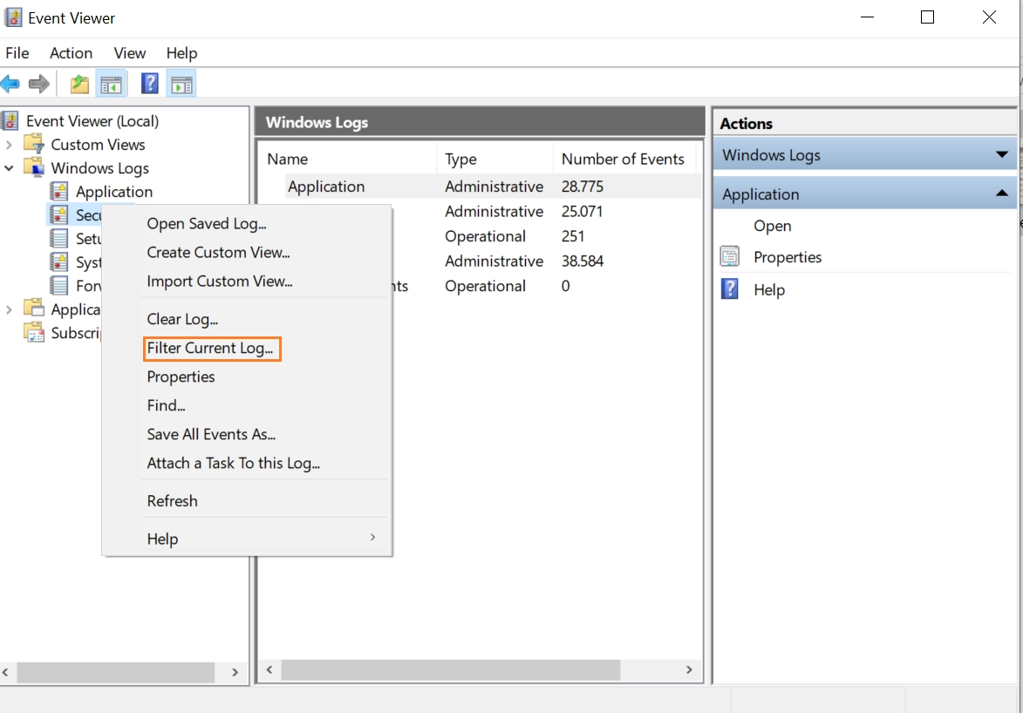Click the System log icon in tree

[59, 261]
